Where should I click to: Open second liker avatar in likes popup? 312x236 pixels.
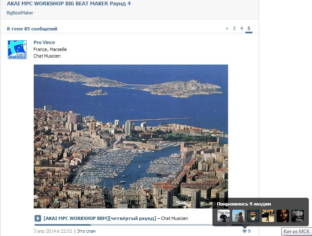238,216
